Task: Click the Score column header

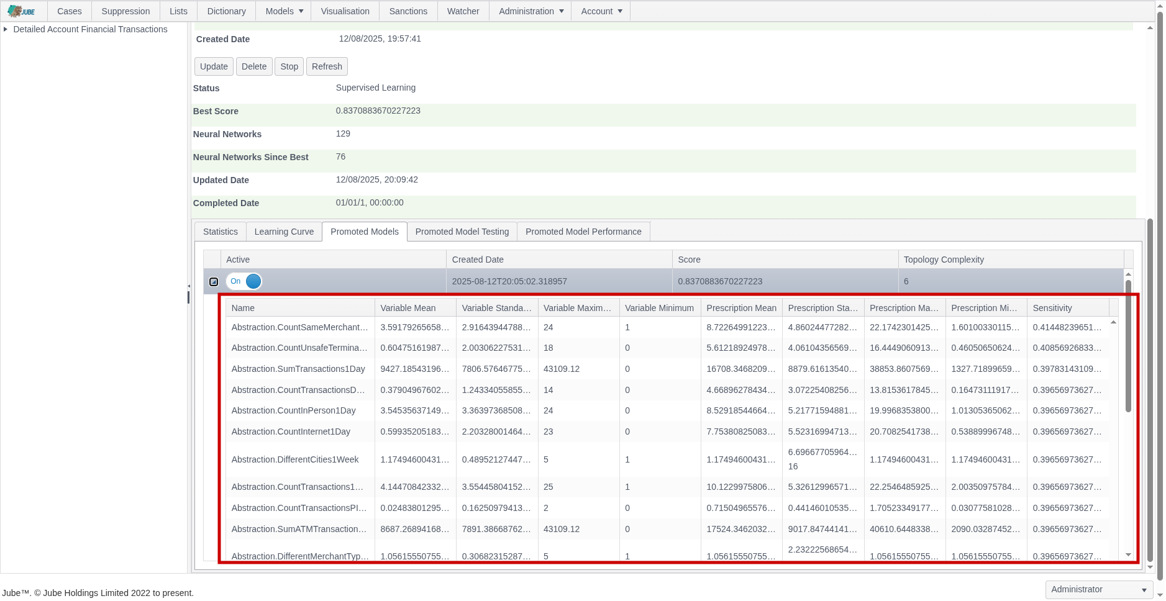Action: click(785, 260)
